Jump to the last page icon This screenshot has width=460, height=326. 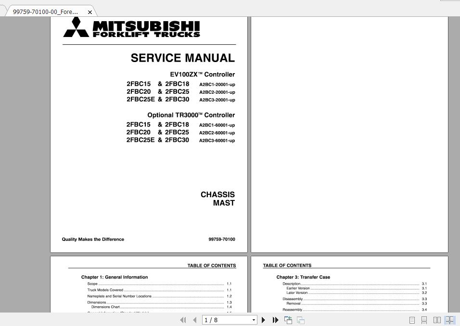click(275, 320)
